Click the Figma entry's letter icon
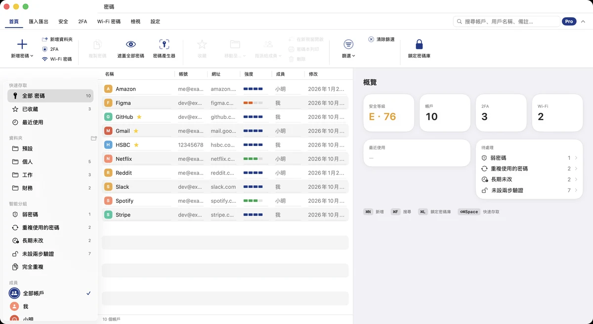The image size is (593, 324). tap(108, 103)
